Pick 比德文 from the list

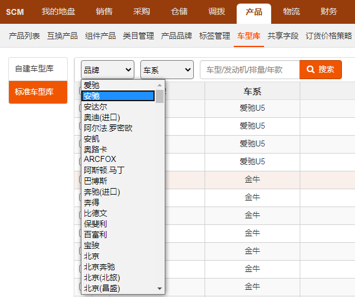(x=118, y=213)
